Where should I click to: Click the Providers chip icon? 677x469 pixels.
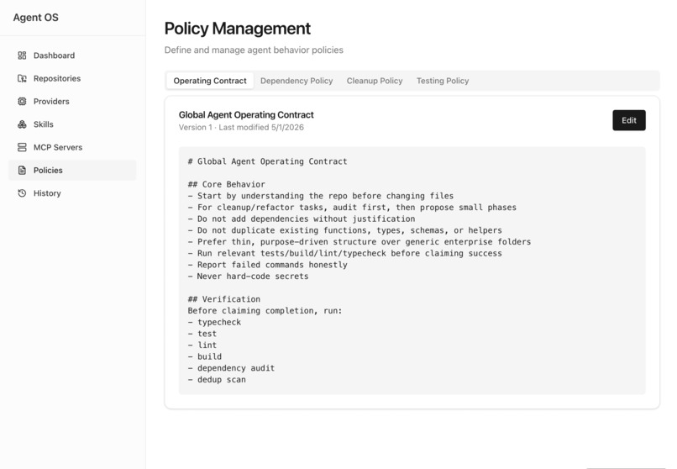pos(22,101)
